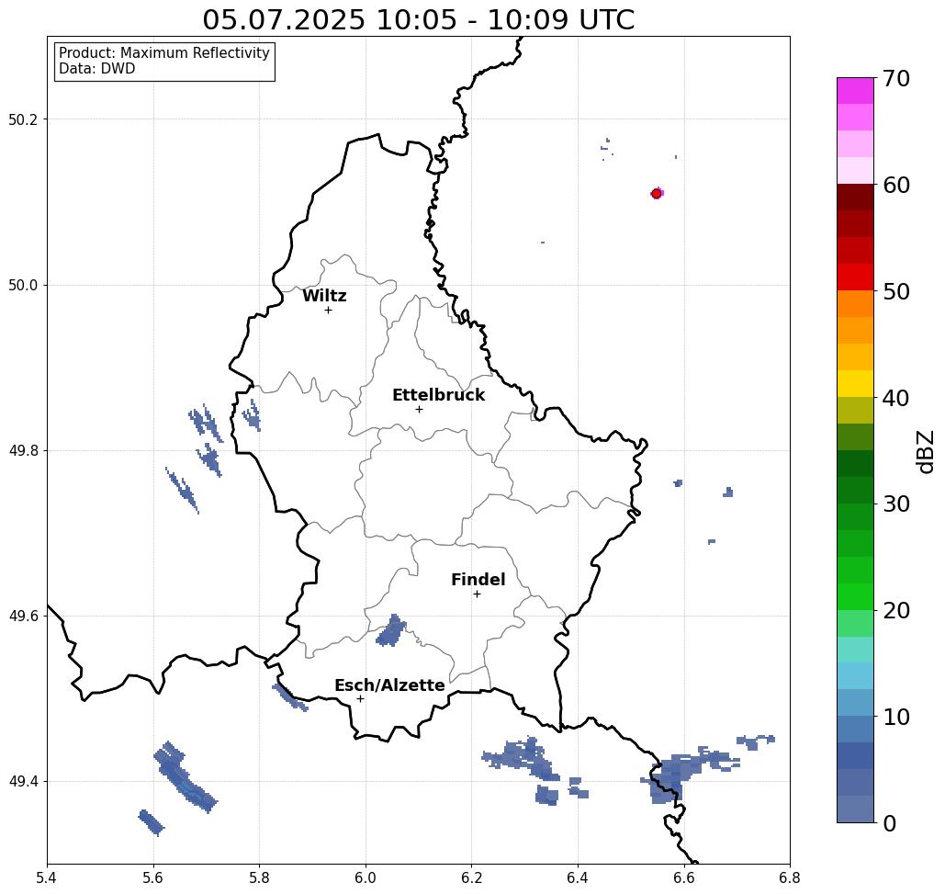Click the bright green colorbar segment at 20

[x=855, y=596]
